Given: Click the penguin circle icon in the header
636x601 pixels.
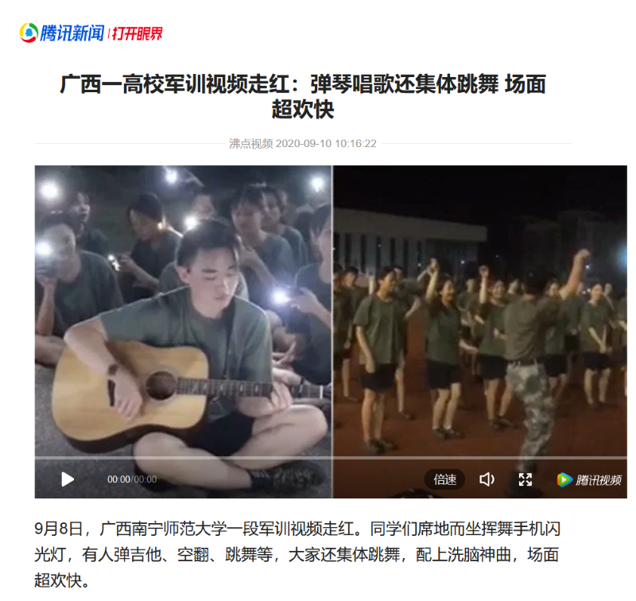Looking at the screenshot, I should pyautogui.click(x=29, y=33).
